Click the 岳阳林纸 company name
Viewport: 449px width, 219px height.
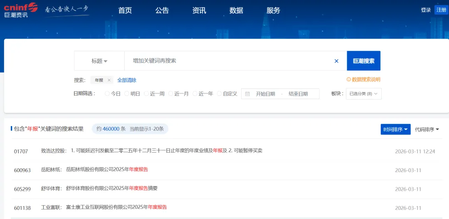(50, 170)
